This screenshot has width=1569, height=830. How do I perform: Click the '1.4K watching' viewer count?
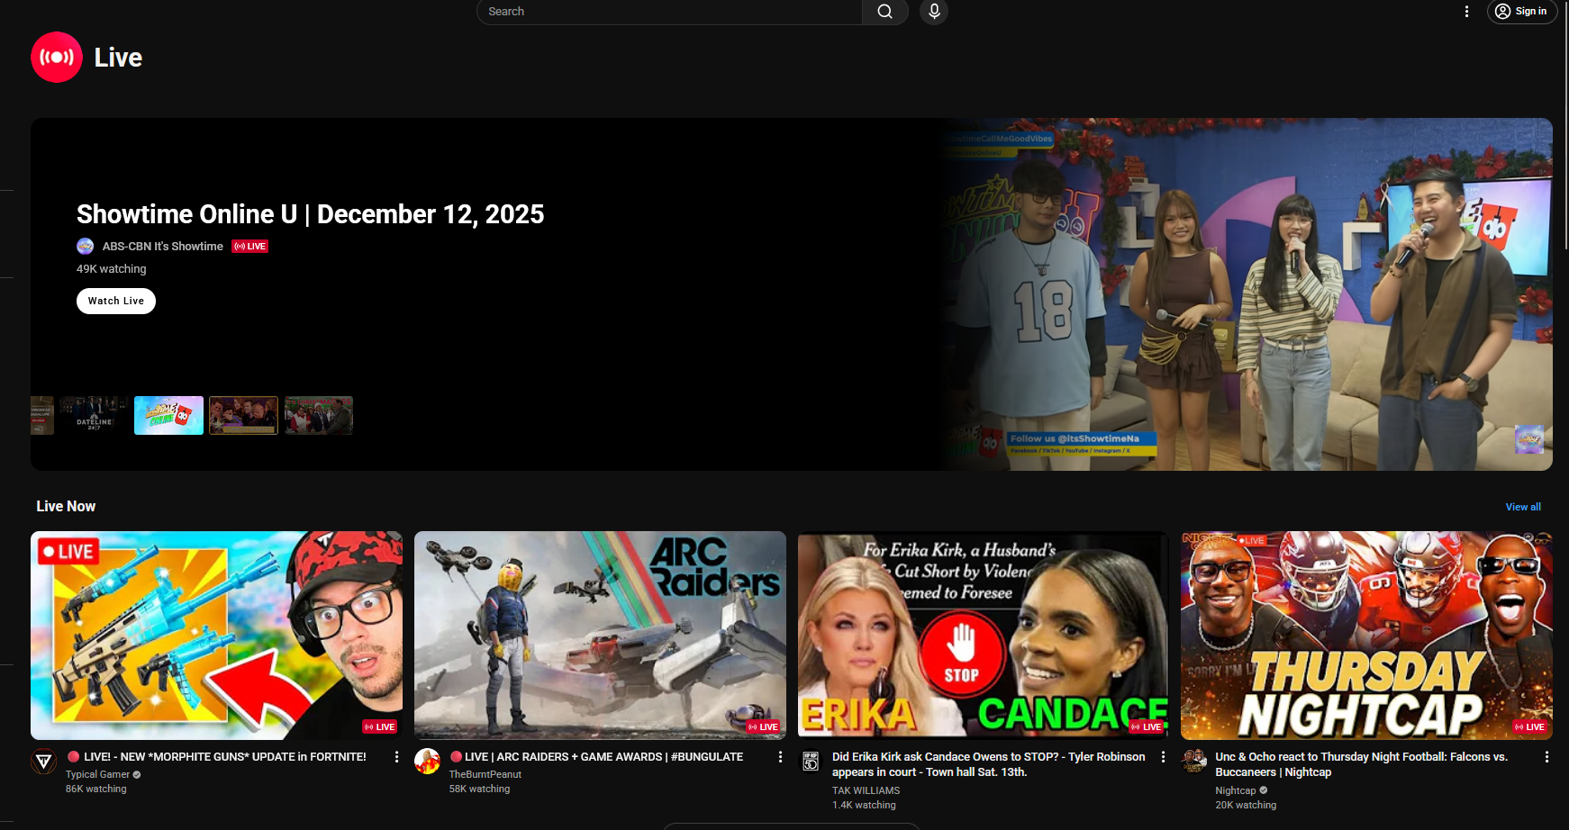tap(864, 806)
